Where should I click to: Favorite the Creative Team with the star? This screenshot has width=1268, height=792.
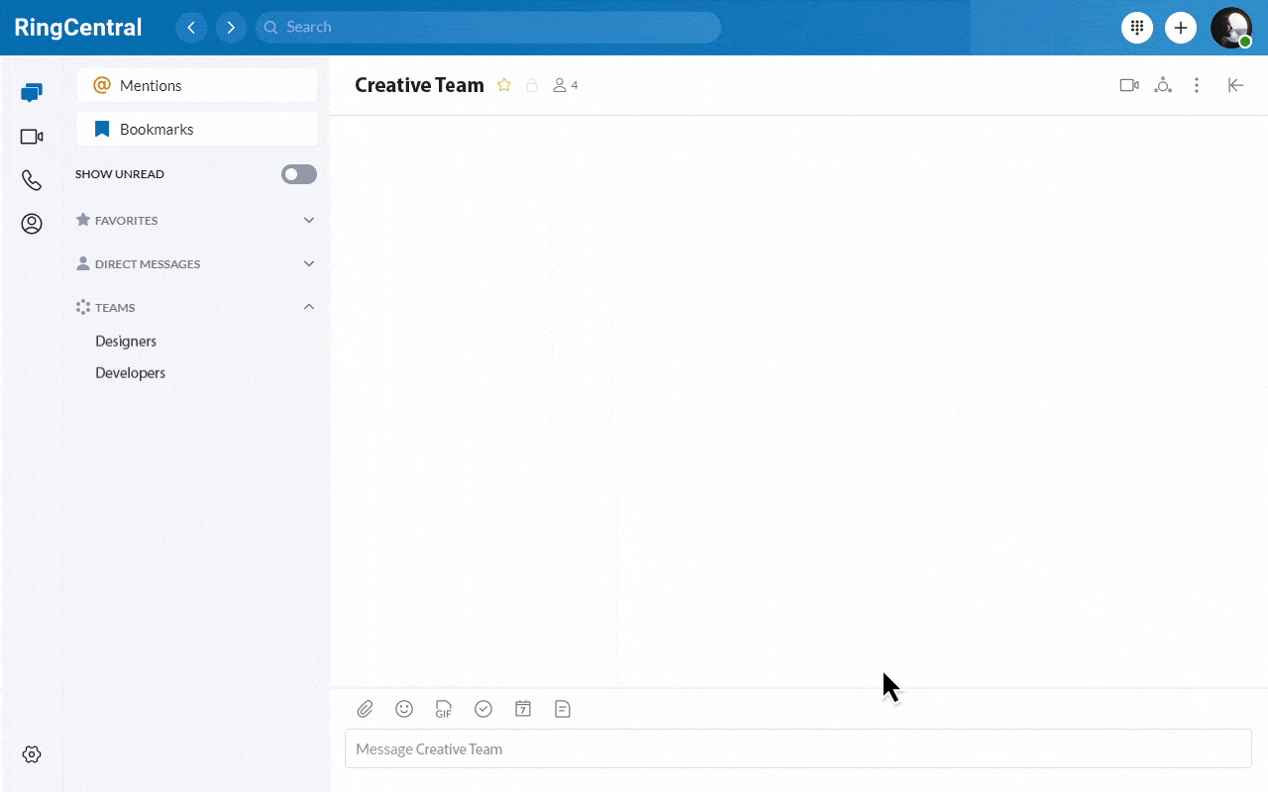click(x=504, y=85)
